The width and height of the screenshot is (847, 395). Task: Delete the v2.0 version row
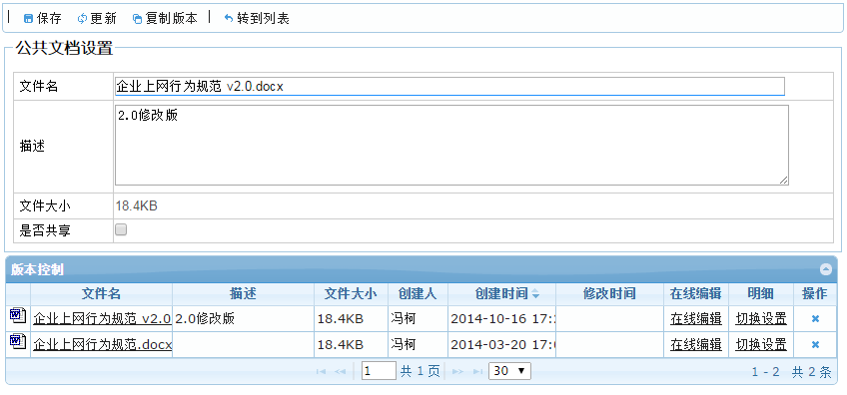click(815, 319)
